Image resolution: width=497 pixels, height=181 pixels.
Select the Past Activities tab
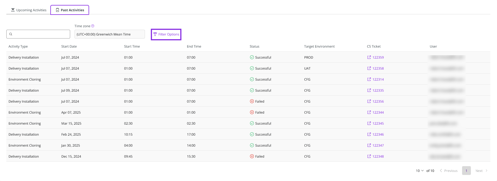click(x=70, y=10)
